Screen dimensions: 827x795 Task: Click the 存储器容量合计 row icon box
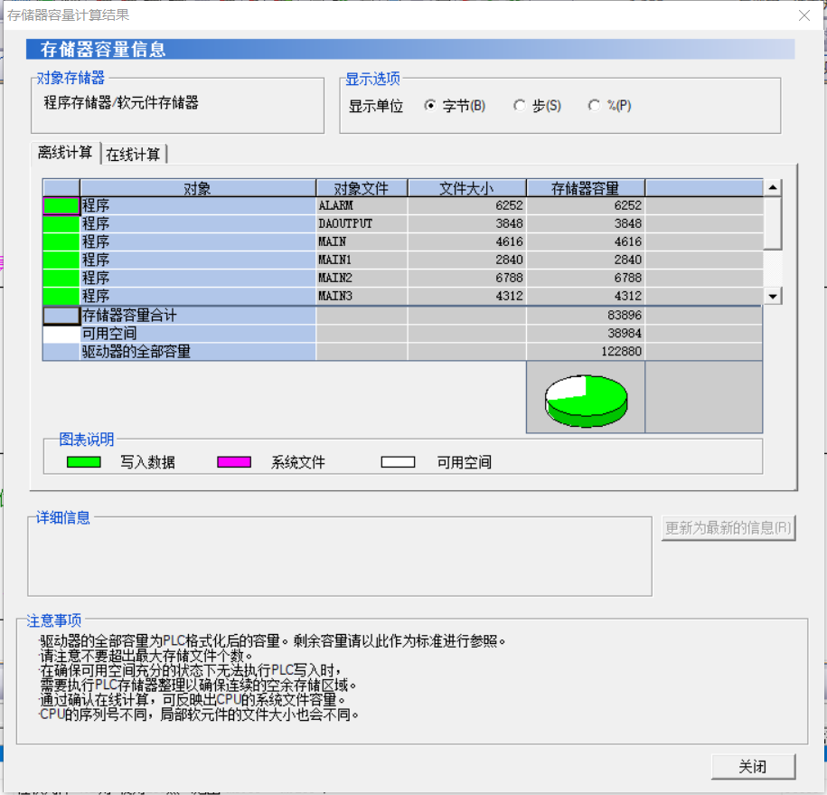click(61, 316)
